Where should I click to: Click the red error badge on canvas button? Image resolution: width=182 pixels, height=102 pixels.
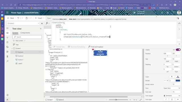(93, 49)
